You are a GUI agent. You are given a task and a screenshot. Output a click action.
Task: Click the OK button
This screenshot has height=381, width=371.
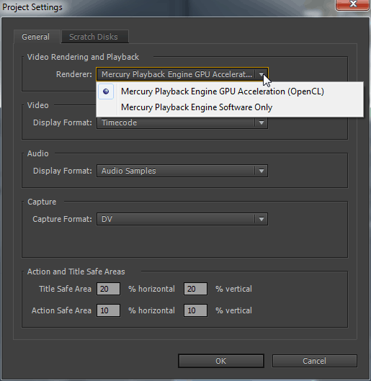point(221,361)
